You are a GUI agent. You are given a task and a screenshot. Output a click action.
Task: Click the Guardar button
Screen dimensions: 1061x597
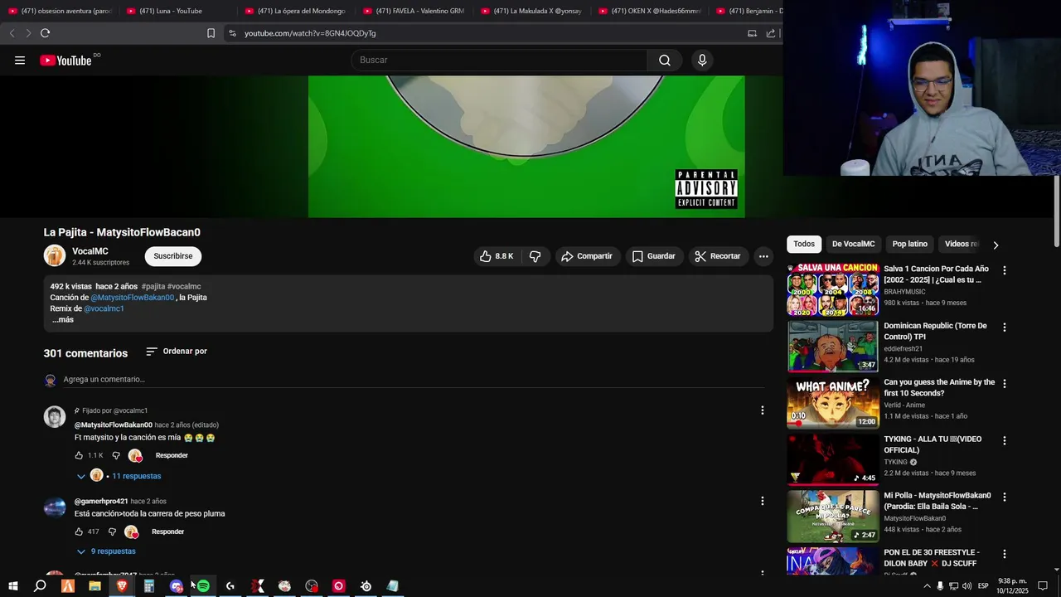point(655,256)
